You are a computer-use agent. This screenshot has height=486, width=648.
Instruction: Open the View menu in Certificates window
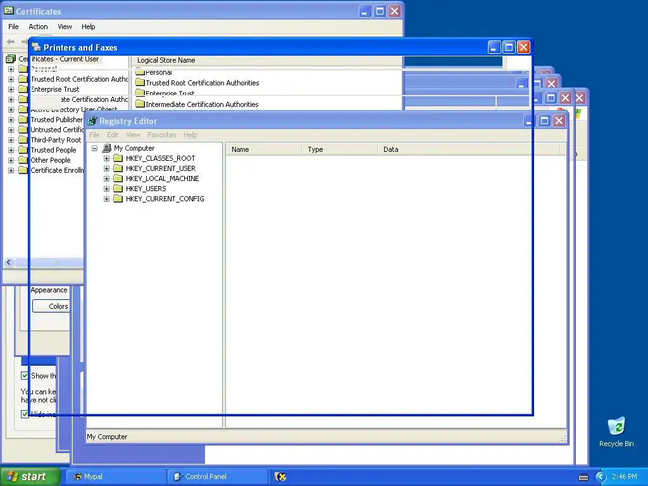coord(65,27)
